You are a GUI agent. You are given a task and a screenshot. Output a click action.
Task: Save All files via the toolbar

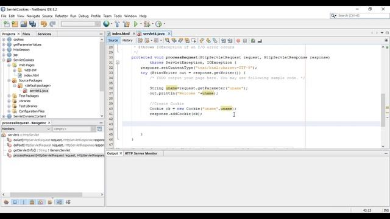[32, 24]
